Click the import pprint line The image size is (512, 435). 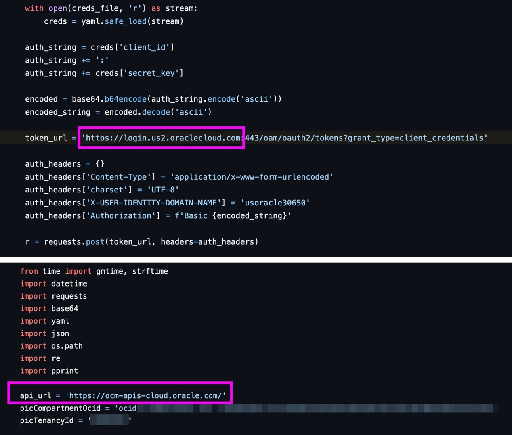point(49,371)
